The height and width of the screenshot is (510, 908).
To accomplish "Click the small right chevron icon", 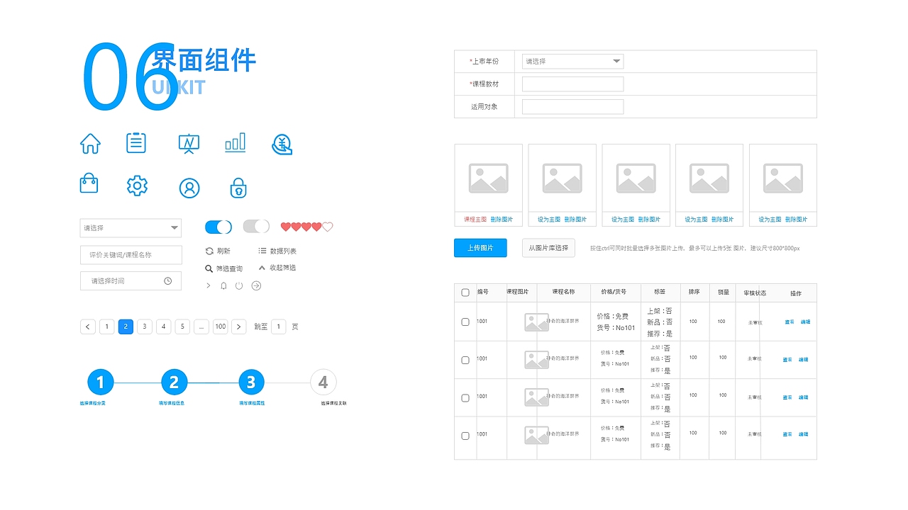I will coord(208,285).
